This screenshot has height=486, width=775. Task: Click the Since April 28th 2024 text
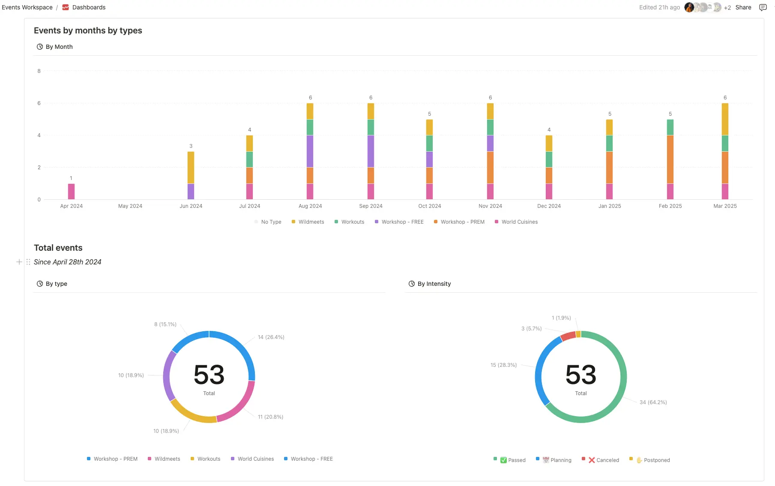point(68,262)
